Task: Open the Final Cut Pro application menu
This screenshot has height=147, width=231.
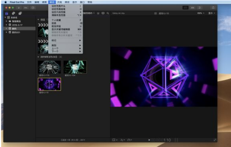Action: click(x=17, y=2)
